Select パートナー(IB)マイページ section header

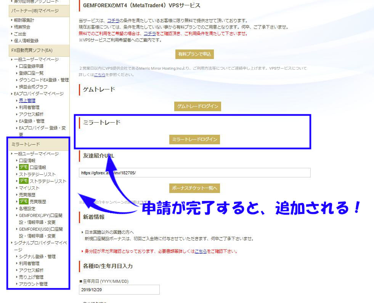[x=39, y=11]
